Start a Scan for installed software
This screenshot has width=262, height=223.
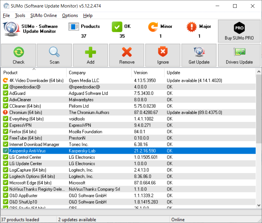click(54, 55)
